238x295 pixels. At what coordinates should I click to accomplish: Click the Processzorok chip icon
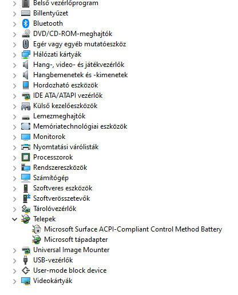[26, 157]
